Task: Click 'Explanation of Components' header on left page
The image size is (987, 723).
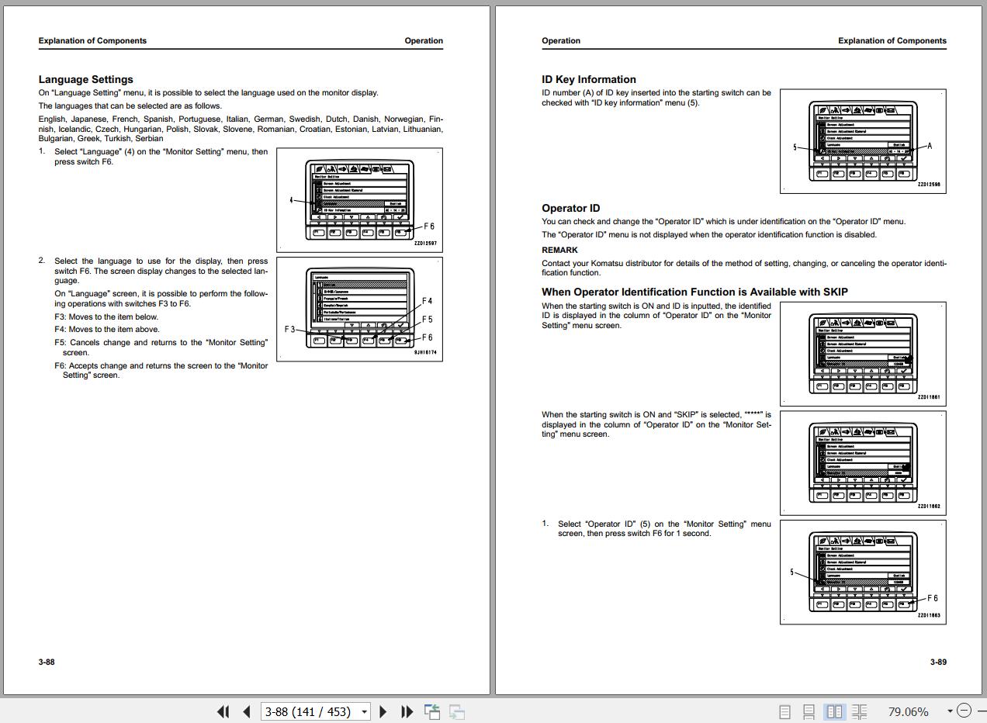Action: 92,40
